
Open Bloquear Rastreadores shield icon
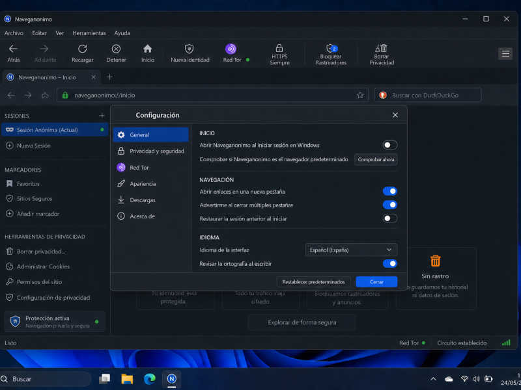click(331, 48)
